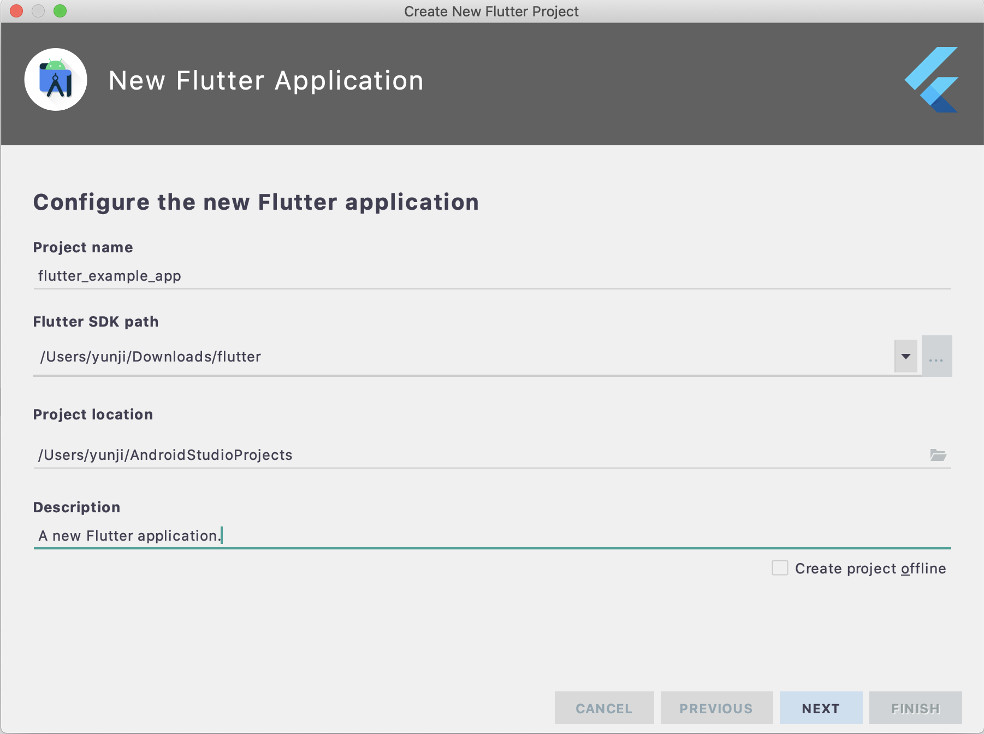
Task: Focus the Description text field
Action: point(492,536)
